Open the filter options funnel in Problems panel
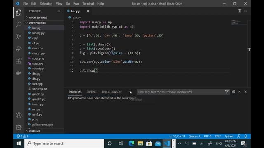 (x=226, y=92)
